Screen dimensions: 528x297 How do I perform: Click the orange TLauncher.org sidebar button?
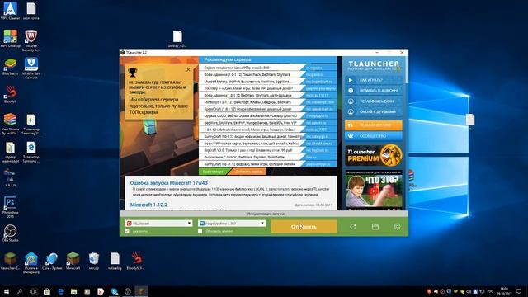coord(373,125)
